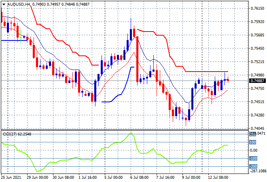Open the chart menu triangle beside AUDUSD
Image resolution: width=267 pixels, height=182 pixels.
[4, 4]
